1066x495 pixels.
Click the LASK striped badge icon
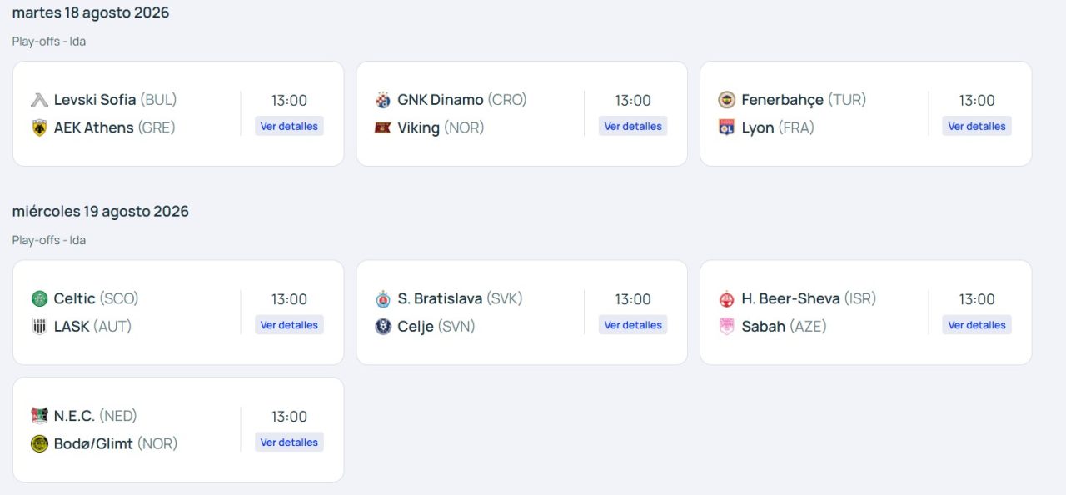coord(39,326)
